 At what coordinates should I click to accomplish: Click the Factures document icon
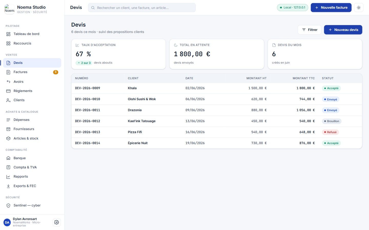(x=8, y=72)
